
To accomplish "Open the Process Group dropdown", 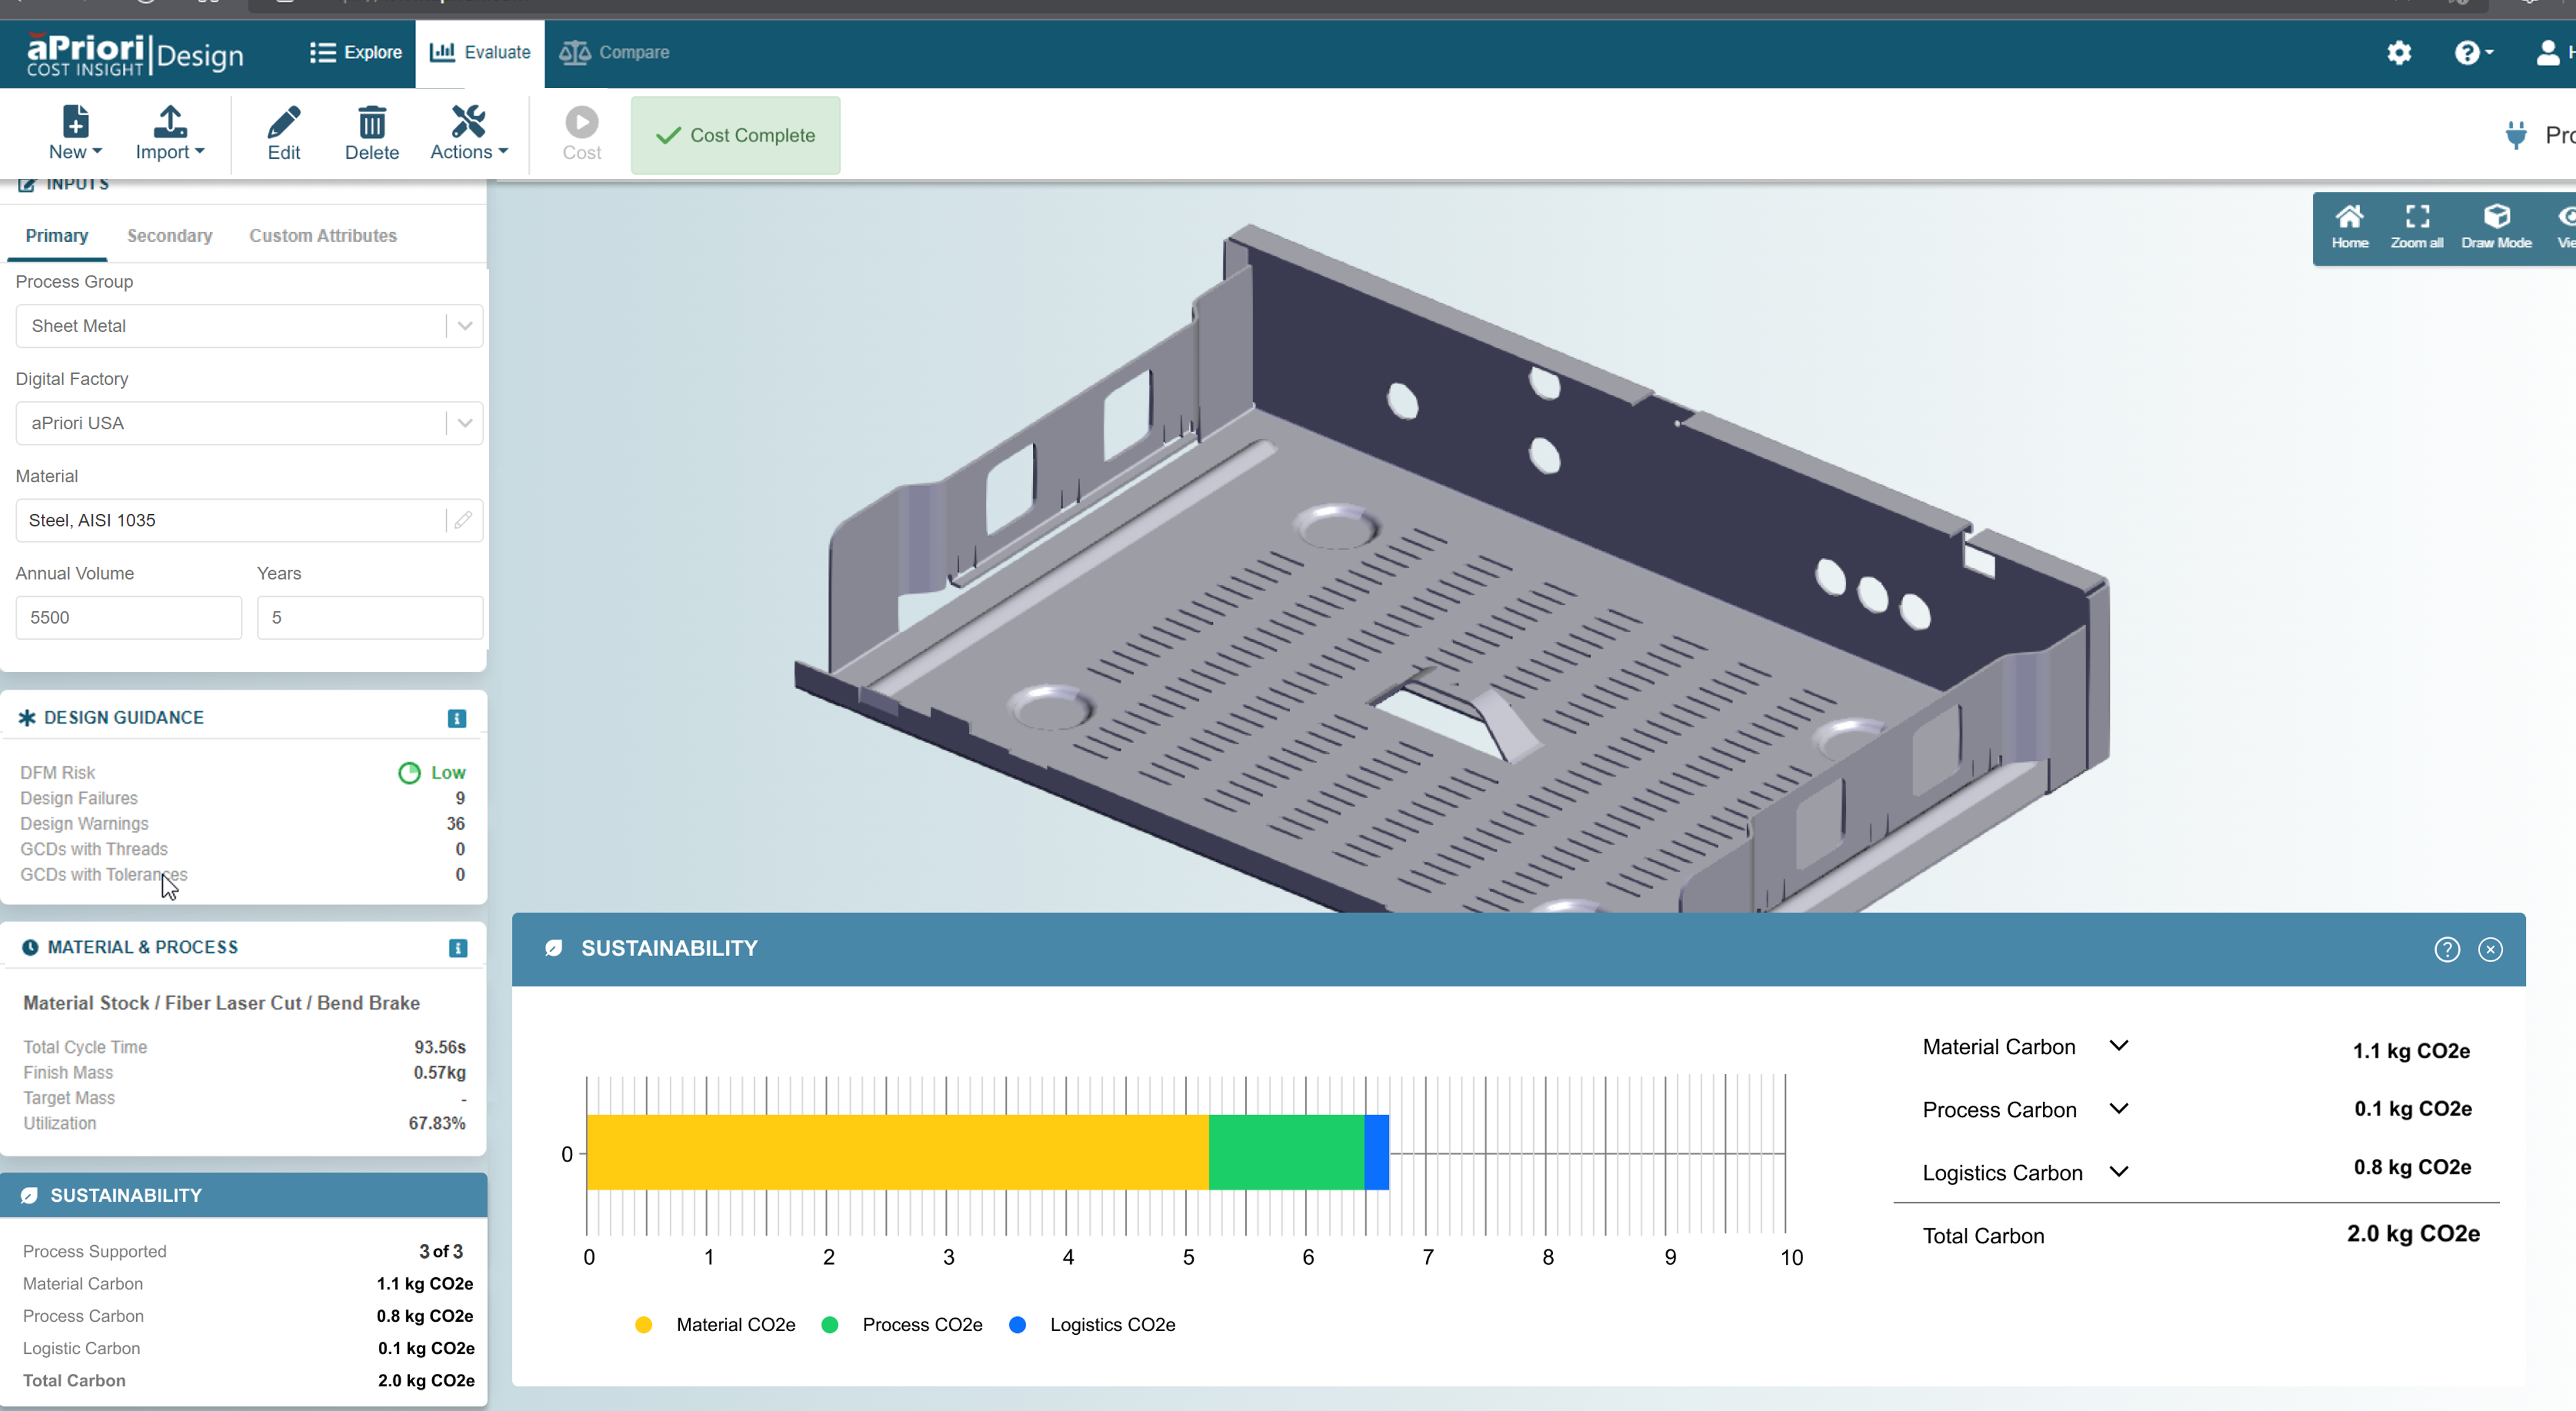I will [x=464, y=326].
